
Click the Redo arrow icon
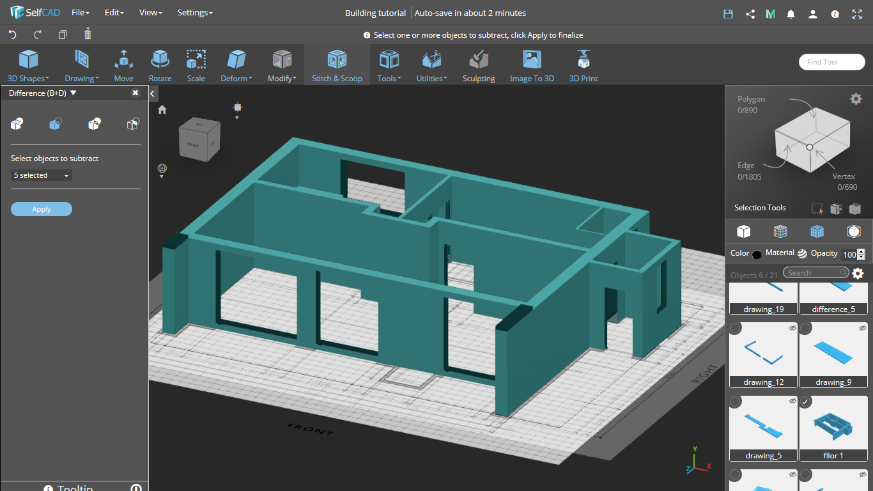coord(37,35)
